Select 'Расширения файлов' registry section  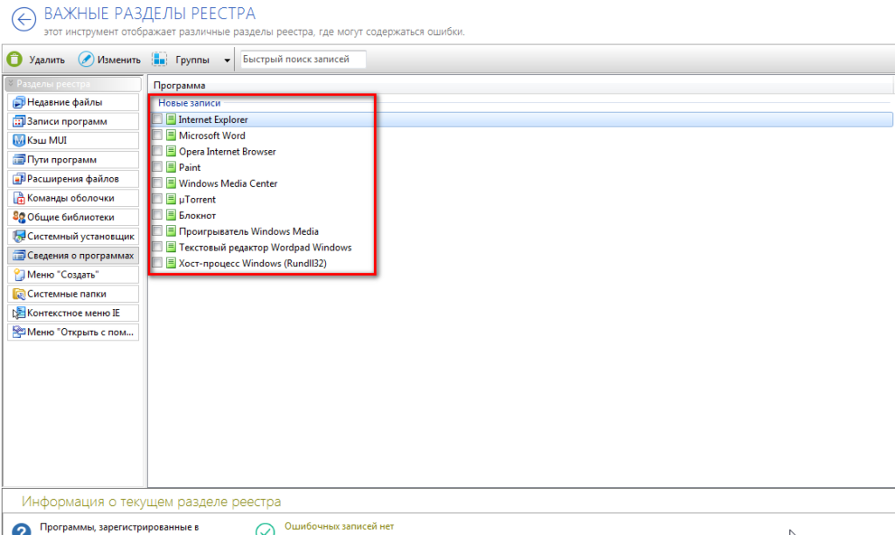coord(73,179)
